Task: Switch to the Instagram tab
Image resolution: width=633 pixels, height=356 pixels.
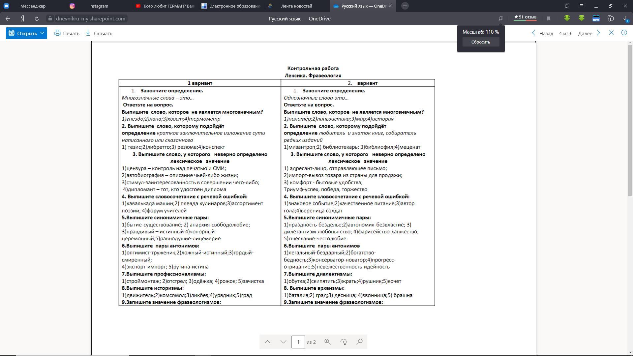Action: pos(98,6)
